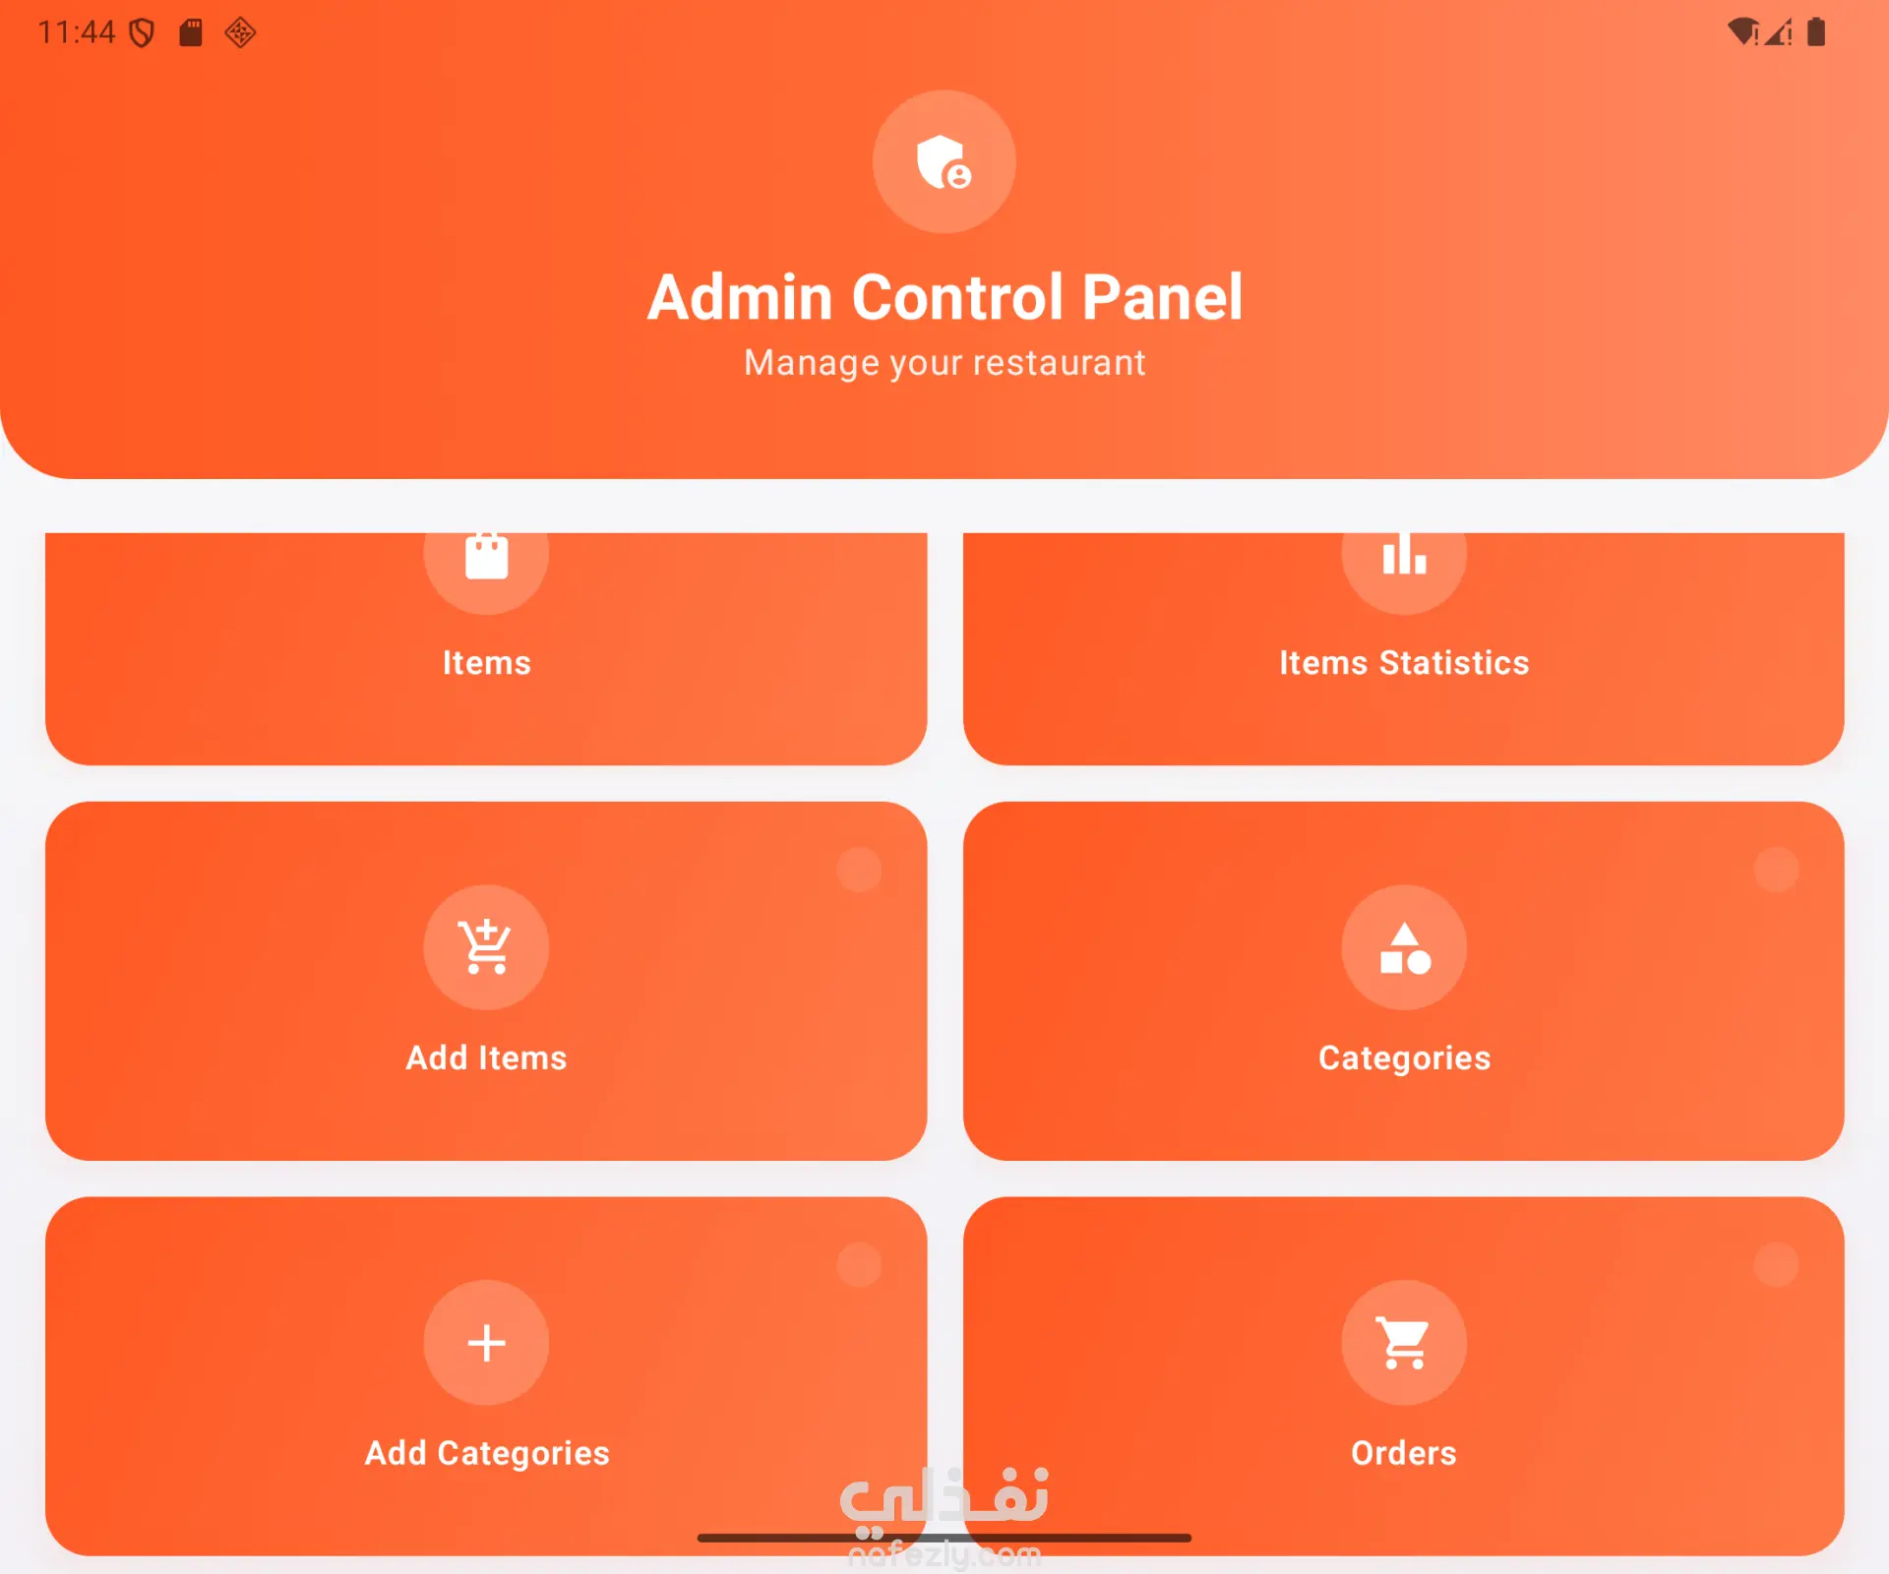Tap the admin shield profile icon
The width and height of the screenshot is (1889, 1574).
tap(944, 161)
